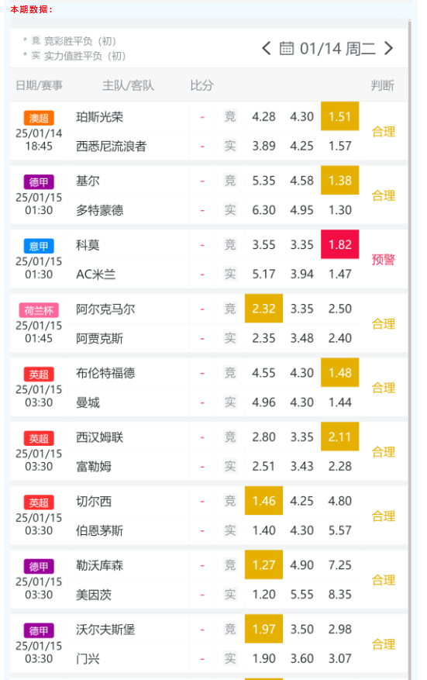Click 竞 icon in 珀斯光荣 row
Viewport: 427px width, 680px height.
[x=229, y=116]
